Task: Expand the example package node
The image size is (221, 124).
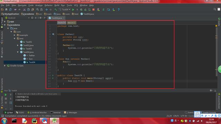Action: pos(15,35)
